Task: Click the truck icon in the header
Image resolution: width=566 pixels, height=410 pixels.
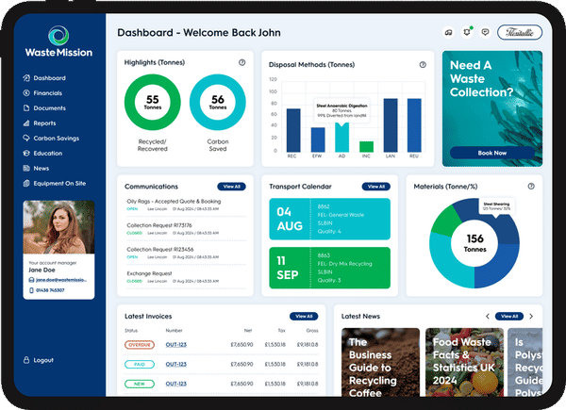Action: (x=448, y=32)
